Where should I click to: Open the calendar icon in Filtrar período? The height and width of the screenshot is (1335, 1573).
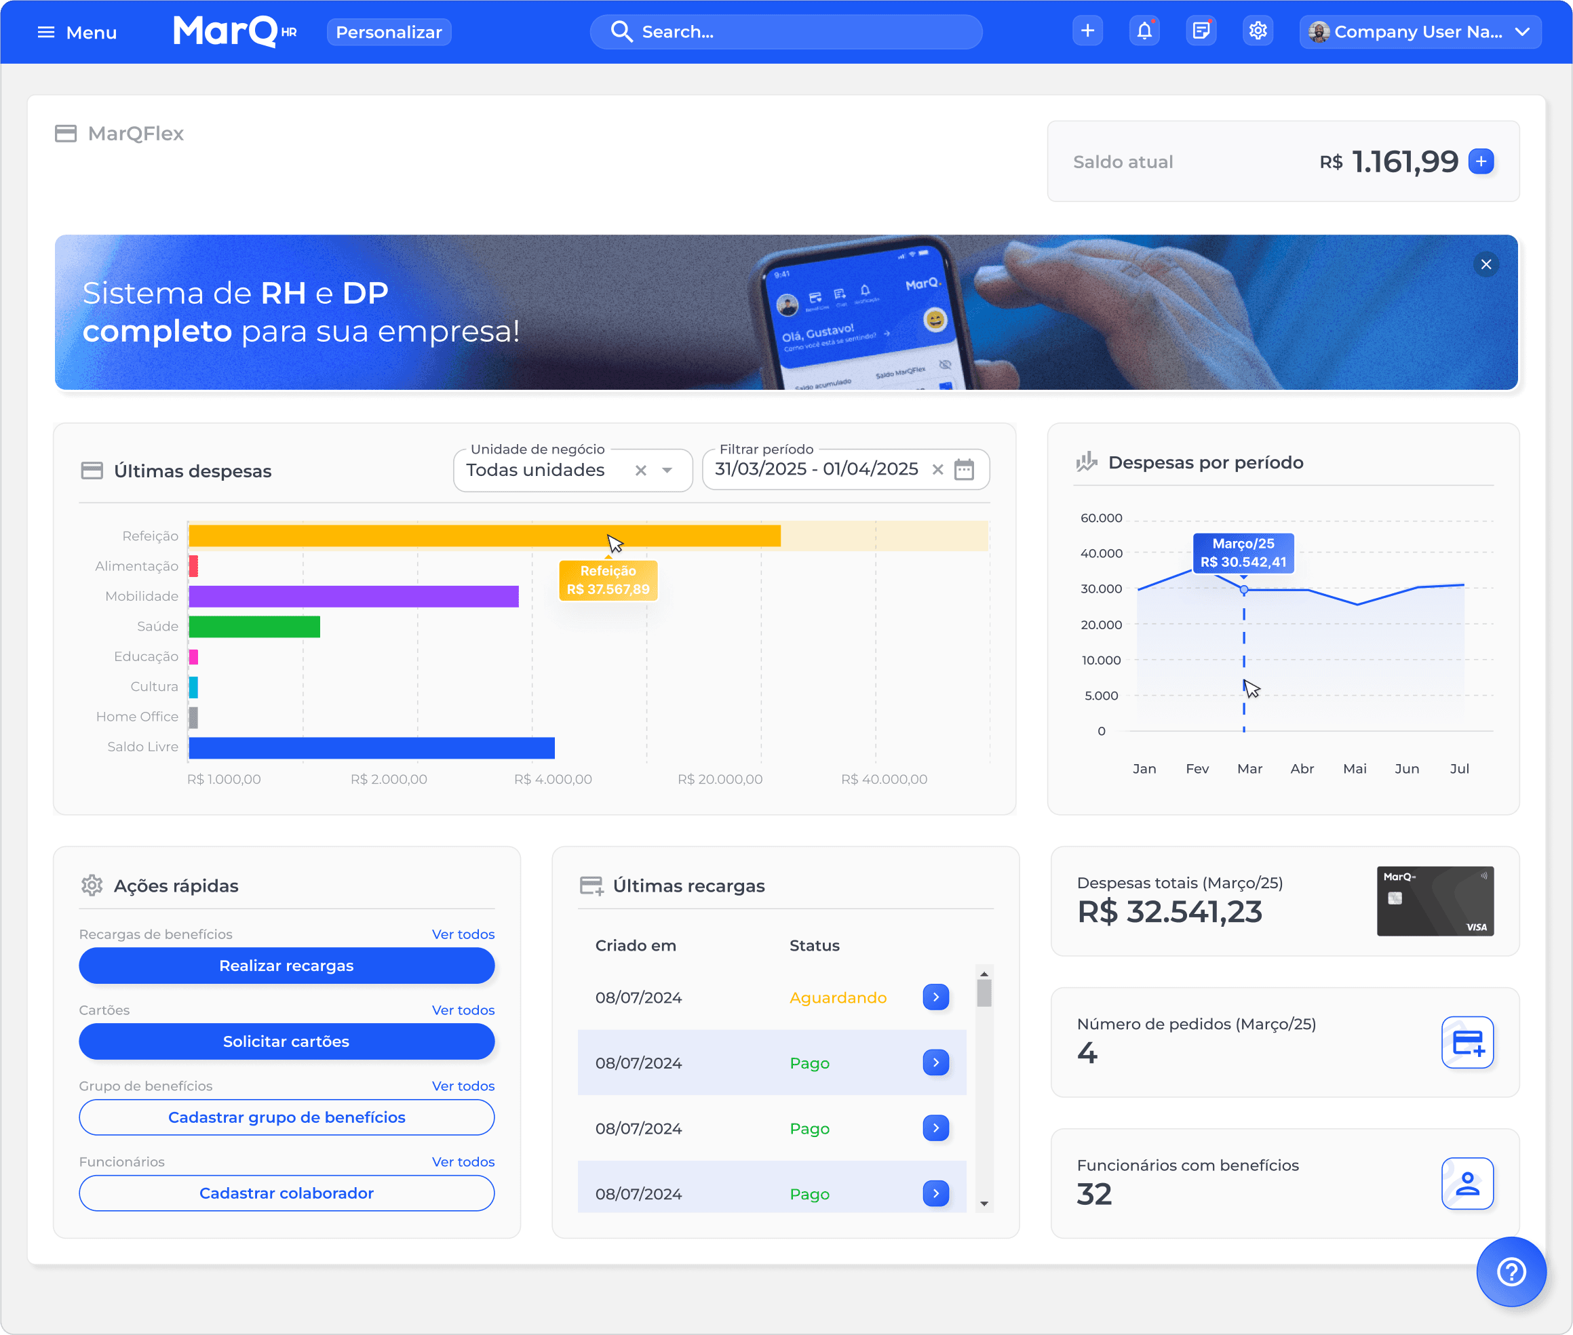[964, 469]
